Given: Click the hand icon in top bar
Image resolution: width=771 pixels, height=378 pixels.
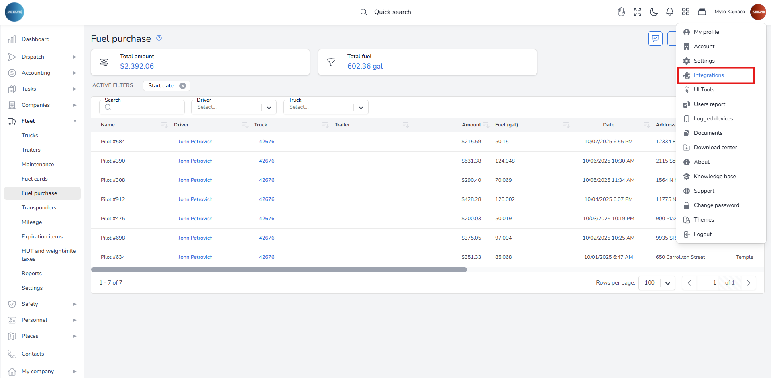Looking at the screenshot, I should pos(622,12).
